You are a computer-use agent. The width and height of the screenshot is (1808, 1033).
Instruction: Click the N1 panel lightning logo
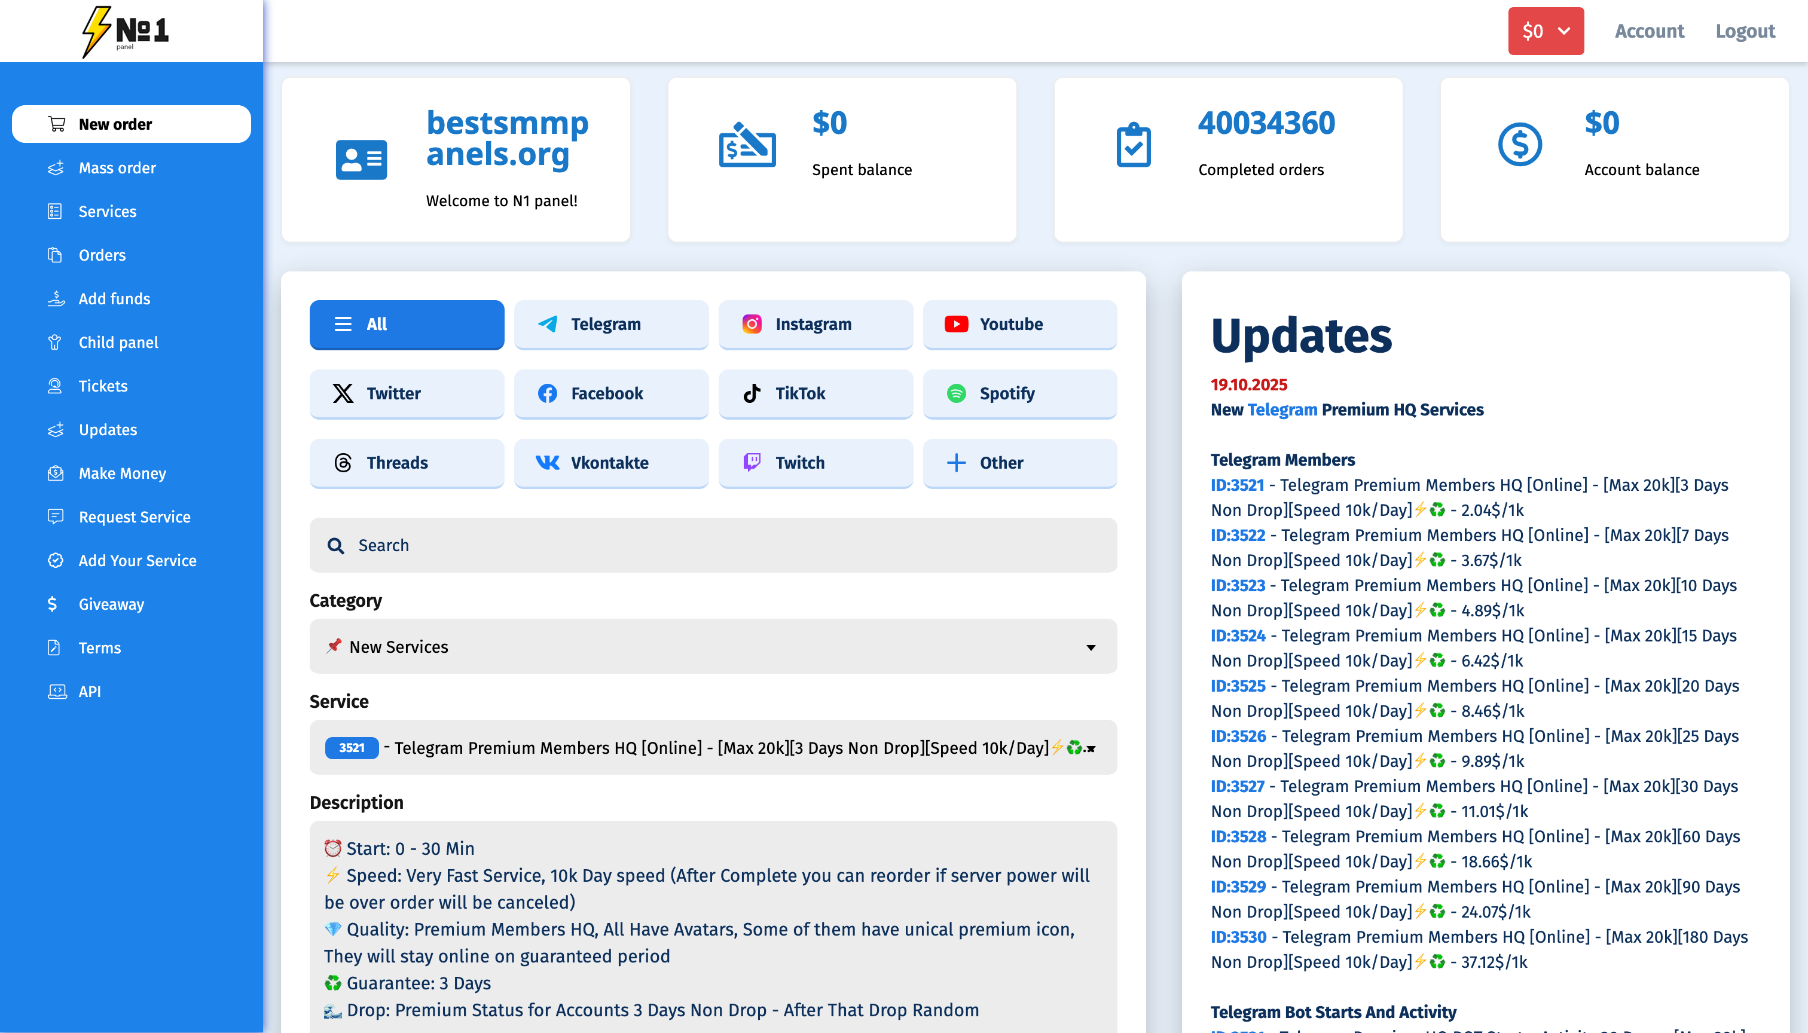125,31
